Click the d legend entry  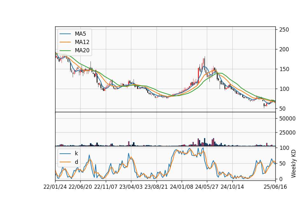point(76,162)
